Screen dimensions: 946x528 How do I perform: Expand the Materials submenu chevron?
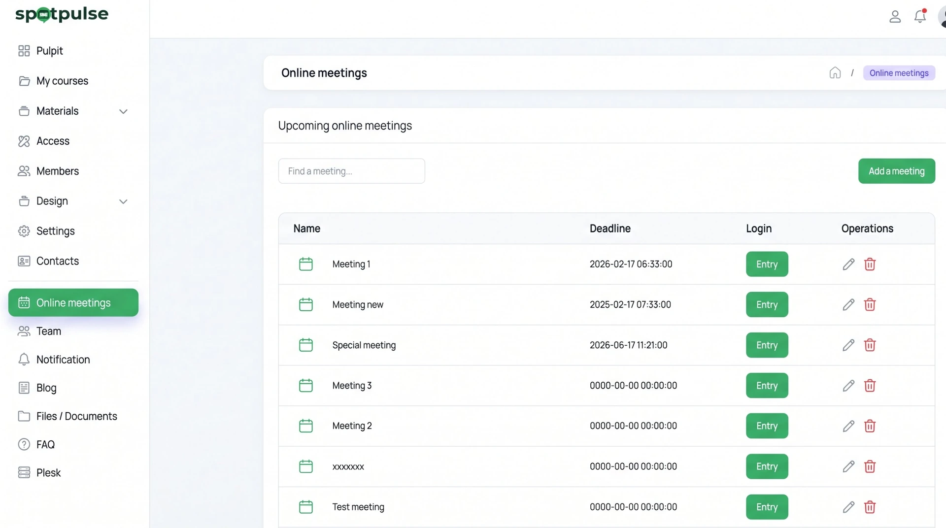coord(123,111)
